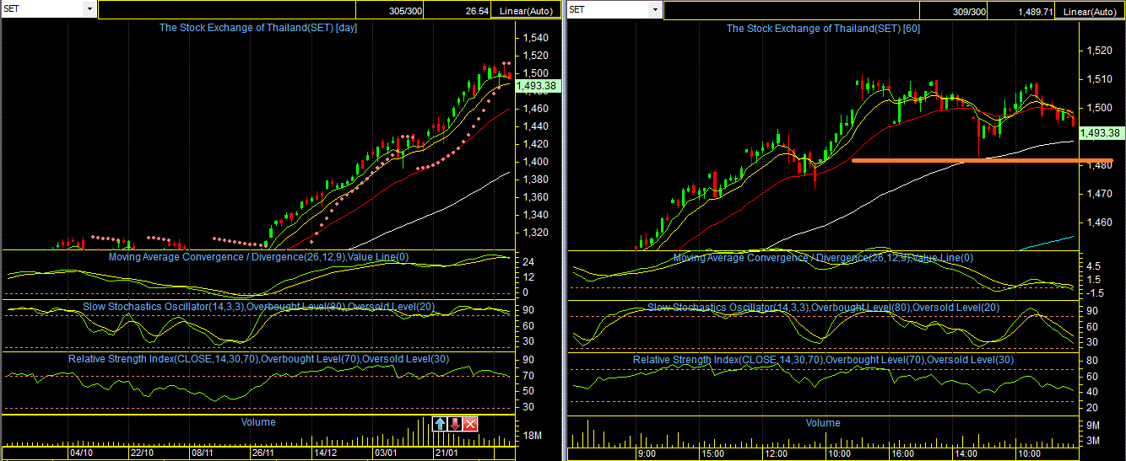The width and height of the screenshot is (1126, 461).
Task: Click the 14/12 date label on time axis
Action: point(325,453)
